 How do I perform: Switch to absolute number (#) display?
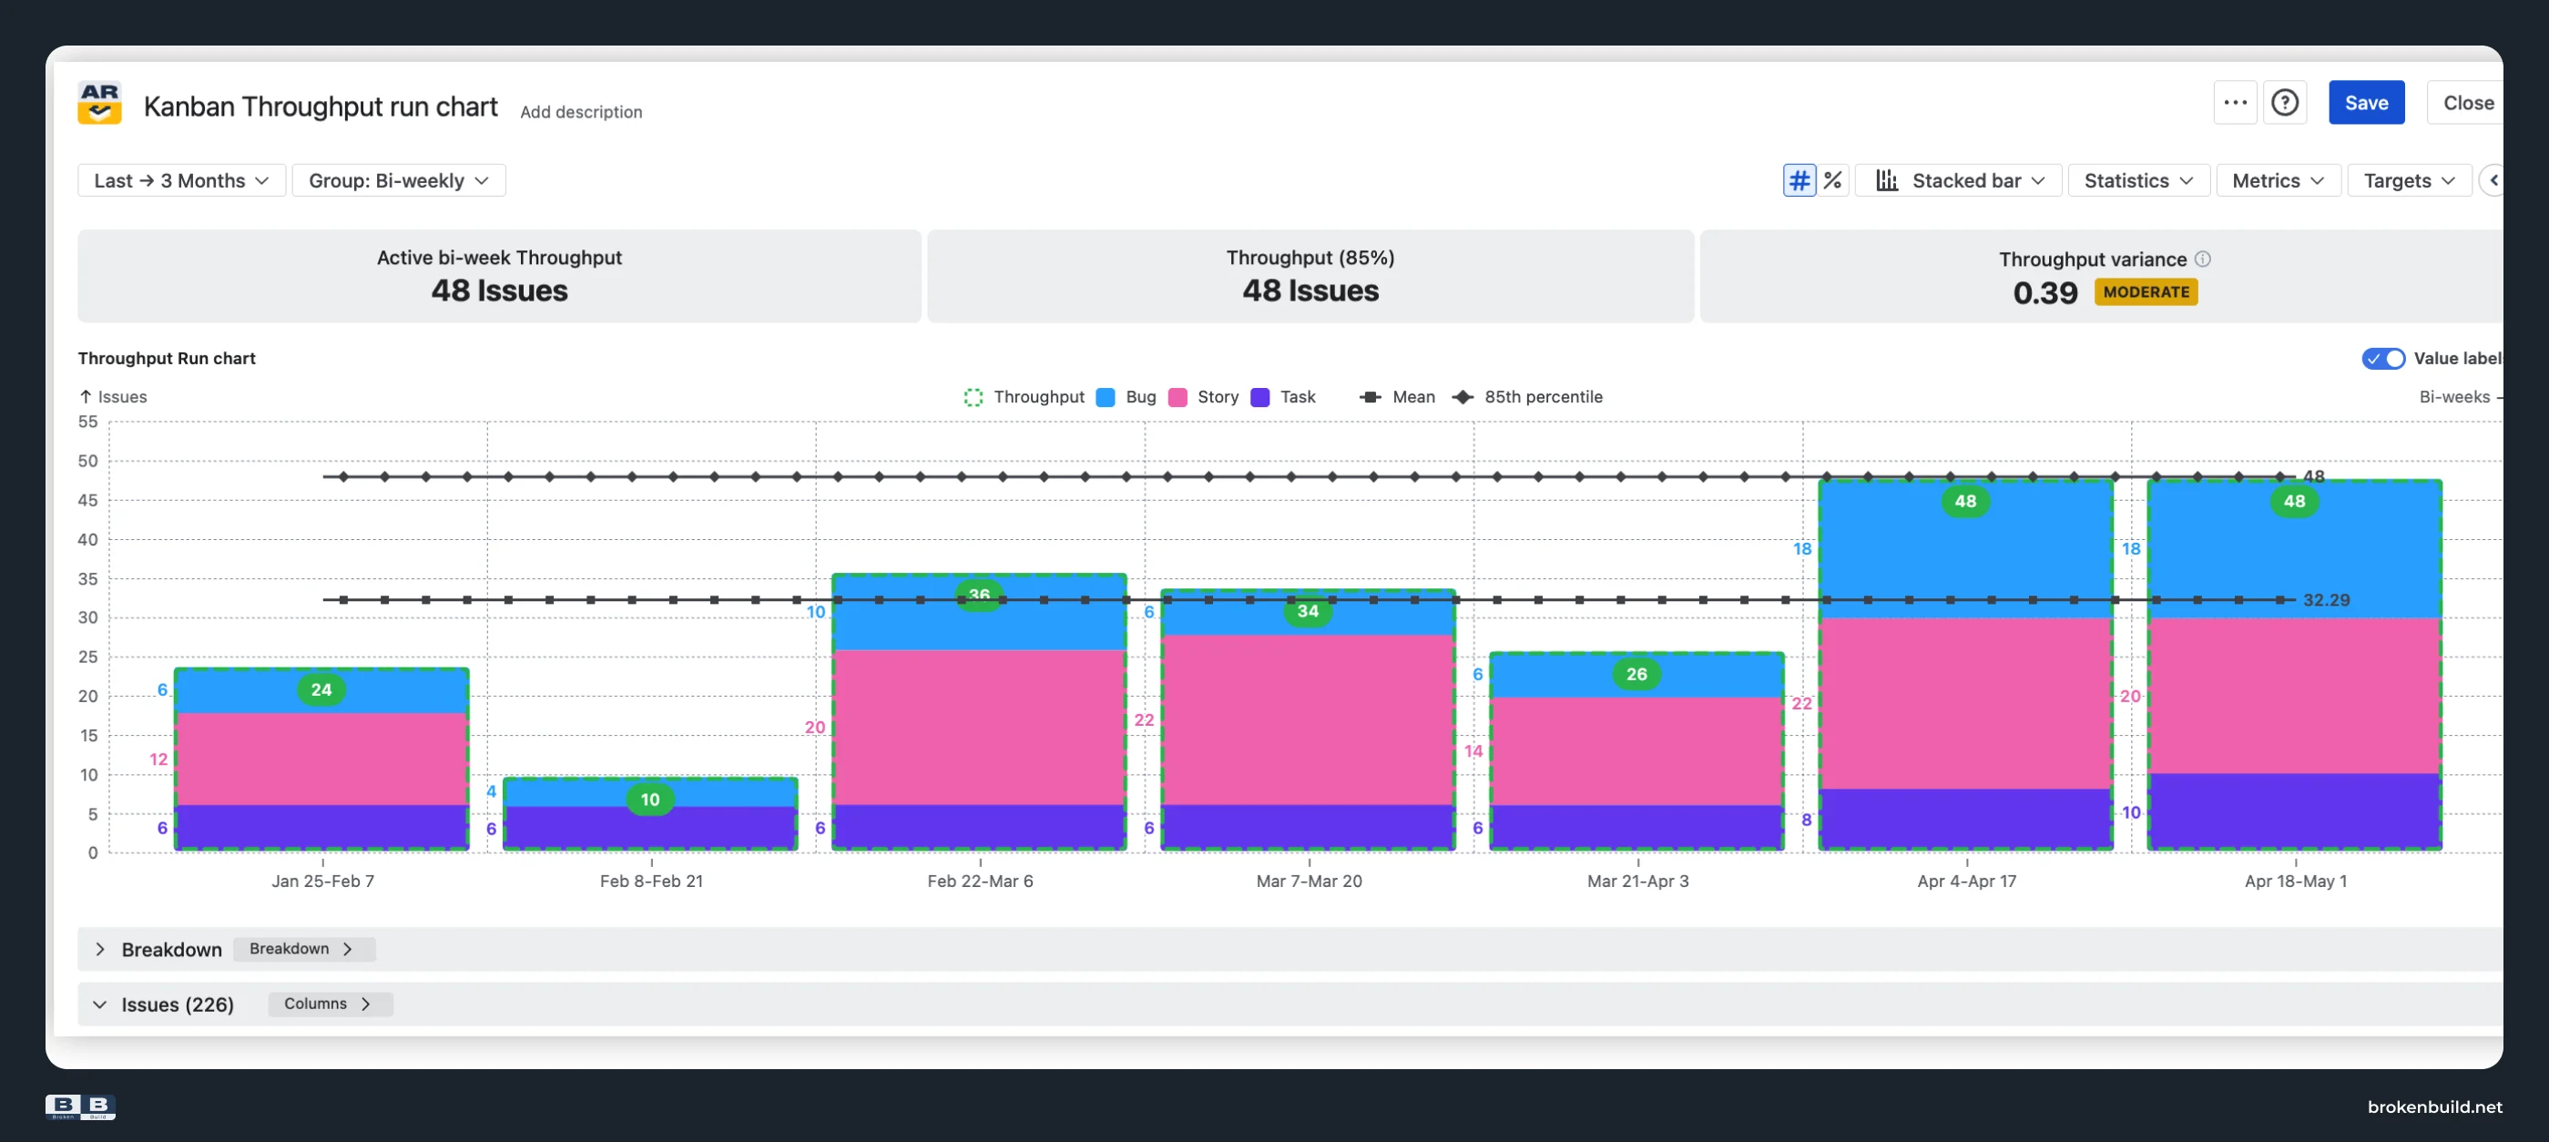point(1799,180)
